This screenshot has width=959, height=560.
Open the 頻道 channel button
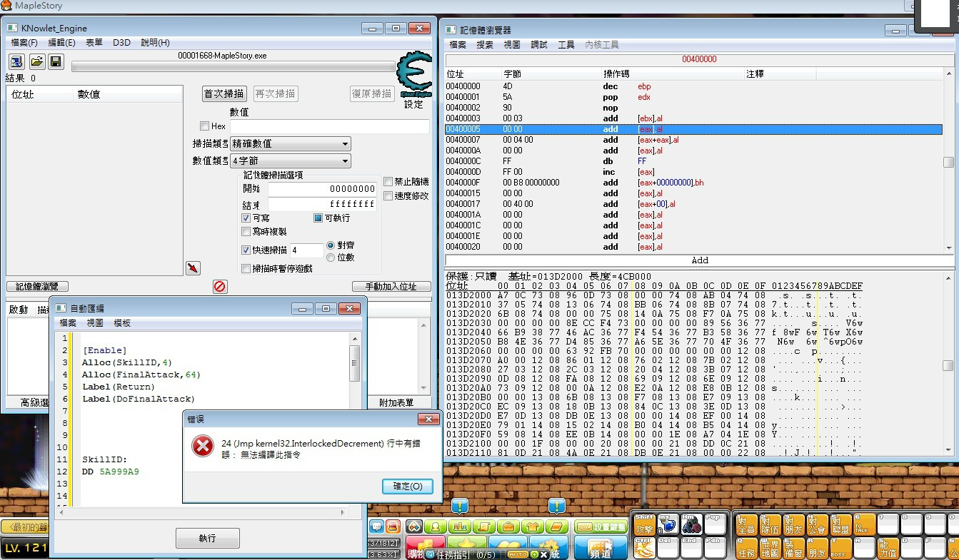pos(601,549)
